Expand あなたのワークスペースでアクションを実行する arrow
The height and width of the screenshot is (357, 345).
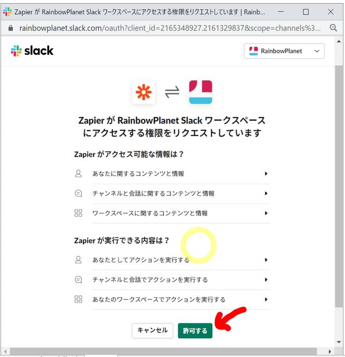tap(266, 299)
